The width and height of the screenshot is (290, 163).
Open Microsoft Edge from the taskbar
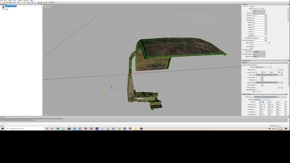pyautogui.click(x=58, y=129)
